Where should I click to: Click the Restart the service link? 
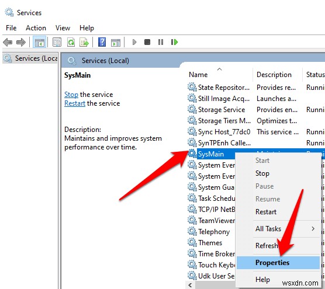tap(75, 103)
